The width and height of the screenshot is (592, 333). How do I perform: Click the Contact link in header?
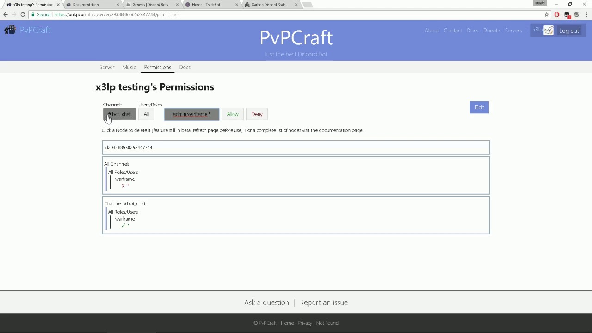[x=453, y=31]
